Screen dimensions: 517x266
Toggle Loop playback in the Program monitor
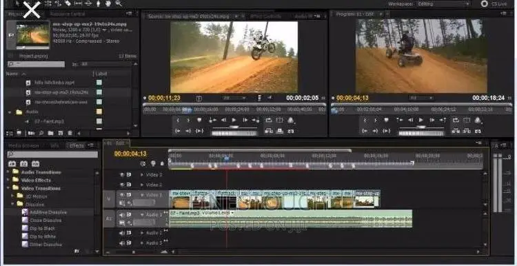[x=456, y=121]
